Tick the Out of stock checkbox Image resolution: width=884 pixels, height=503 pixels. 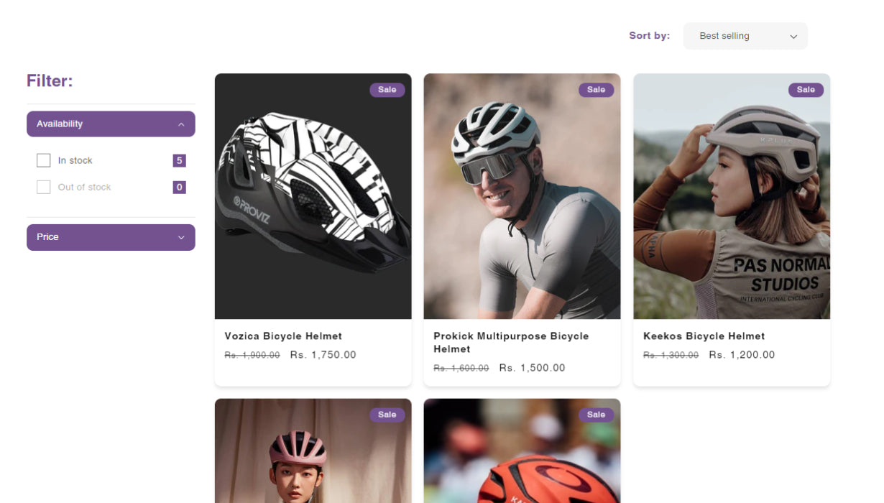pos(44,188)
